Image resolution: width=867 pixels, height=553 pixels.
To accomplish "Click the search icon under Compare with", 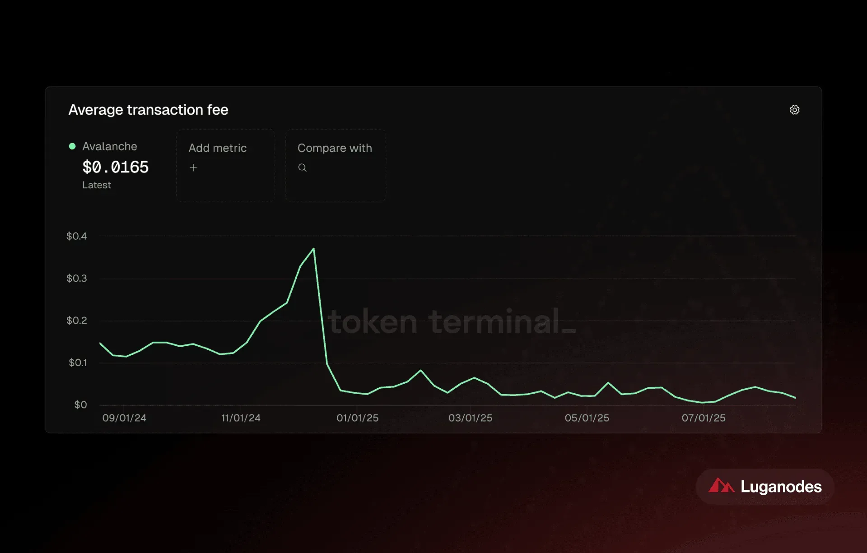I will click(303, 167).
